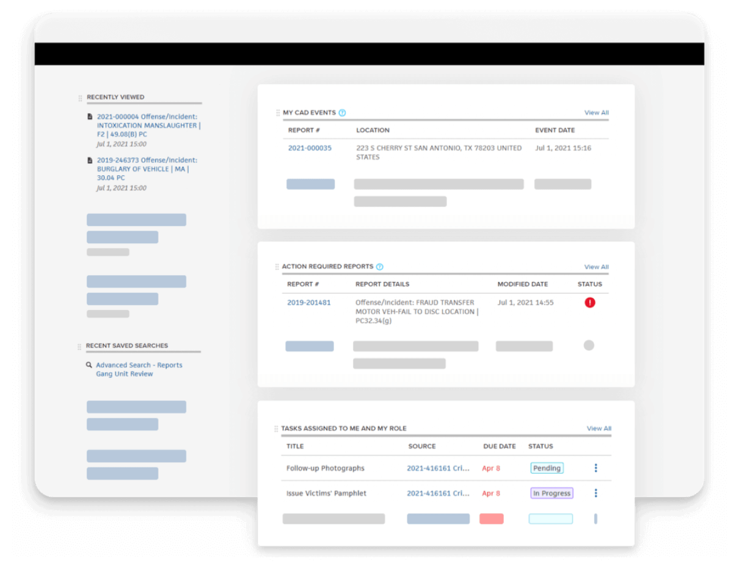The width and height of the screenshot is (739, 564).
Task: Open the In Progress status selector for Issue Victims' Pamphlet
Action: [552, 493]
